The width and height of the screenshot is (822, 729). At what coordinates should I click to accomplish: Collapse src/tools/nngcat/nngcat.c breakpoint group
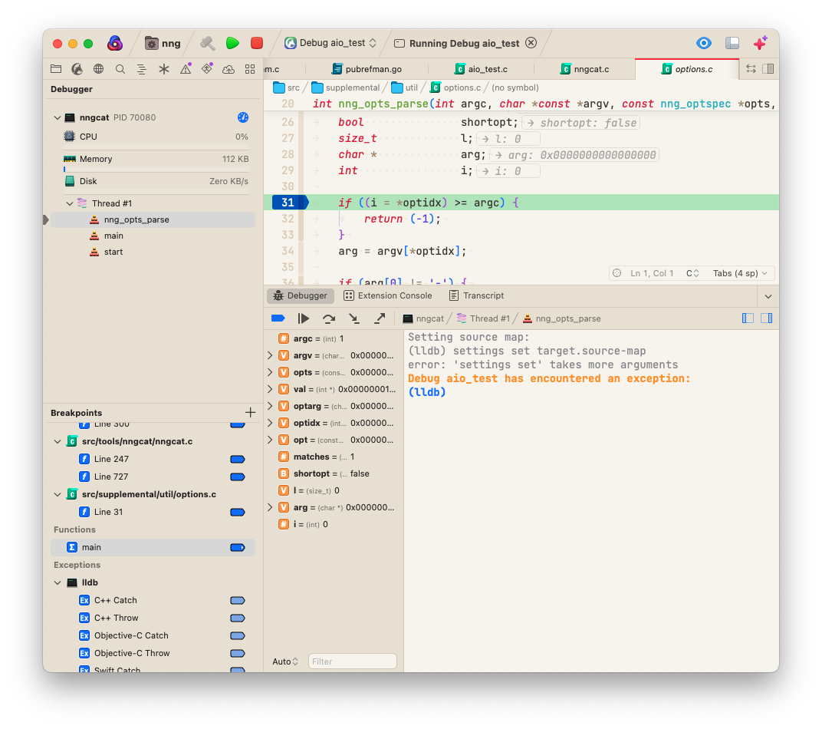(x=58, y=441)
